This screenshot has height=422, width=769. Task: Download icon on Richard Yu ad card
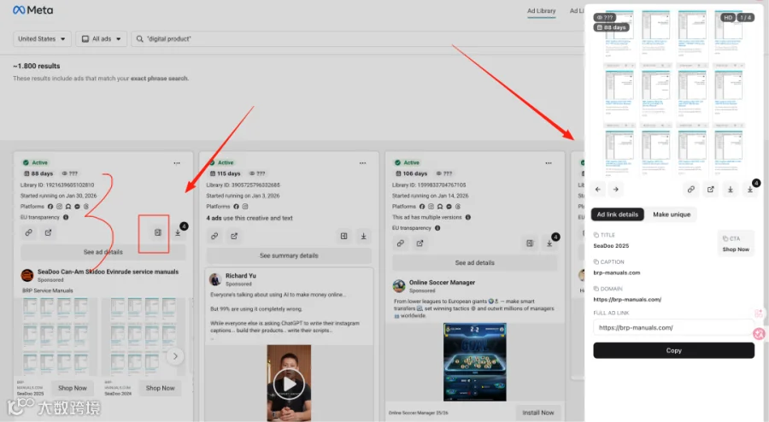[363, 236]
